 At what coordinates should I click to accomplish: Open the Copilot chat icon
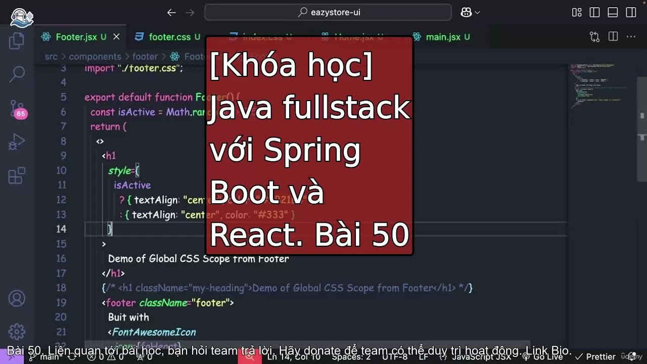point(466,13)
